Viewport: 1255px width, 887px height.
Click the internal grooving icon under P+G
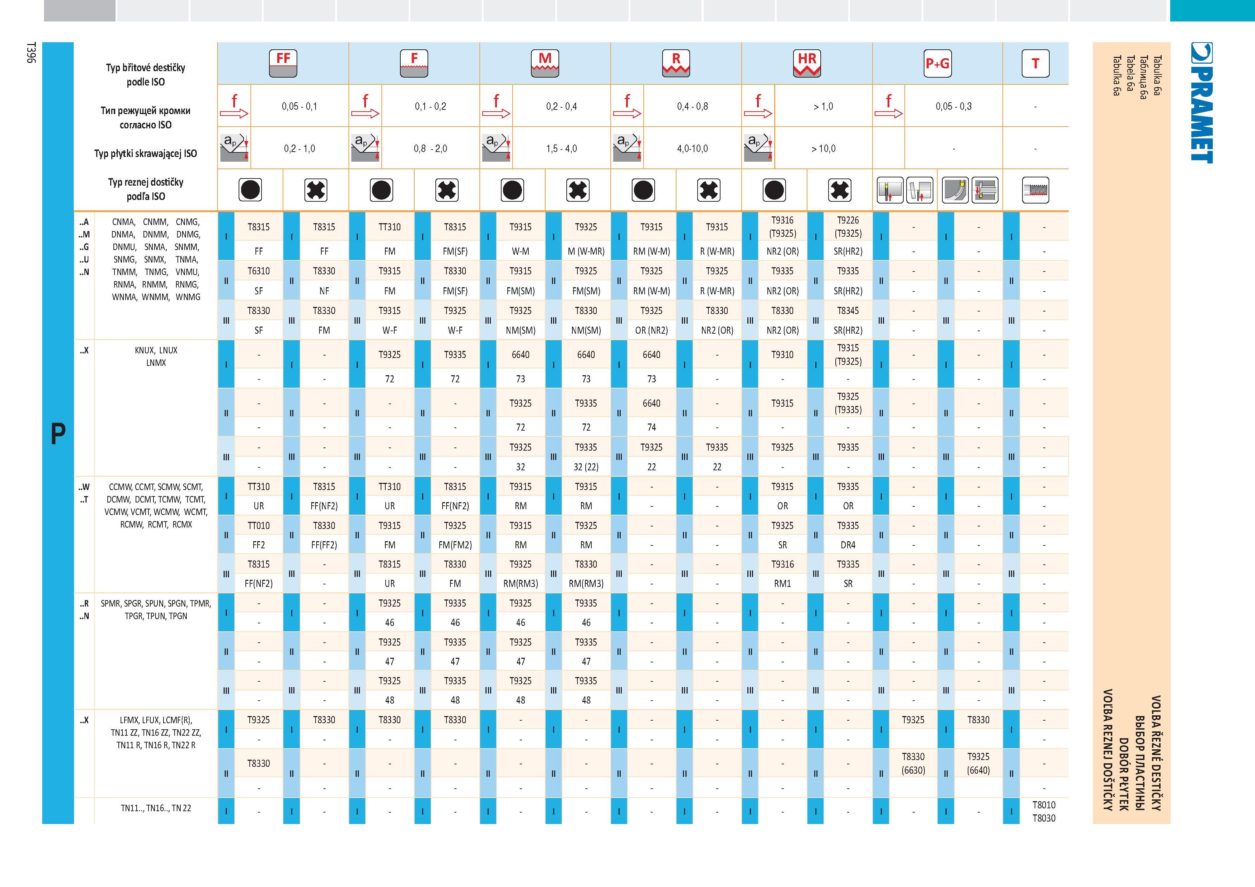985,190
